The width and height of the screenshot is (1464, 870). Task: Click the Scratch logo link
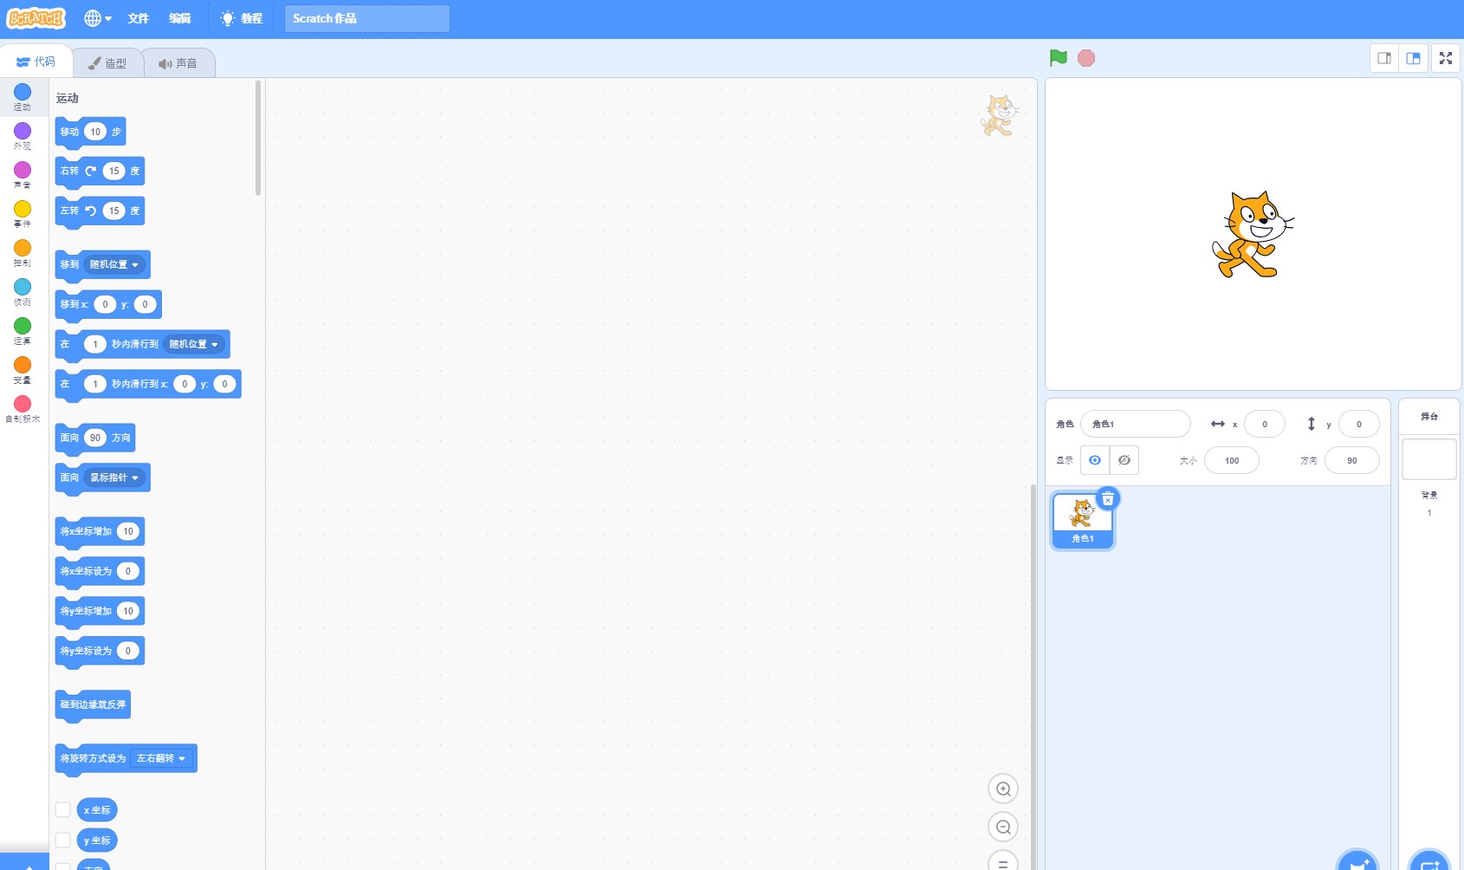click(36, 18)
